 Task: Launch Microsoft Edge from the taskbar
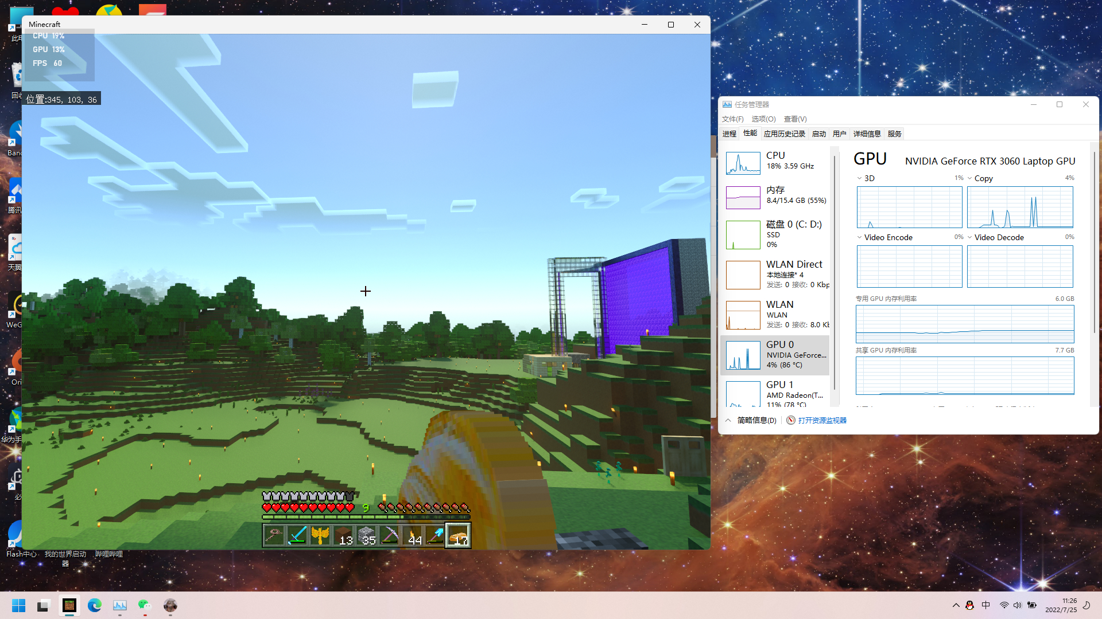(95, 605)
